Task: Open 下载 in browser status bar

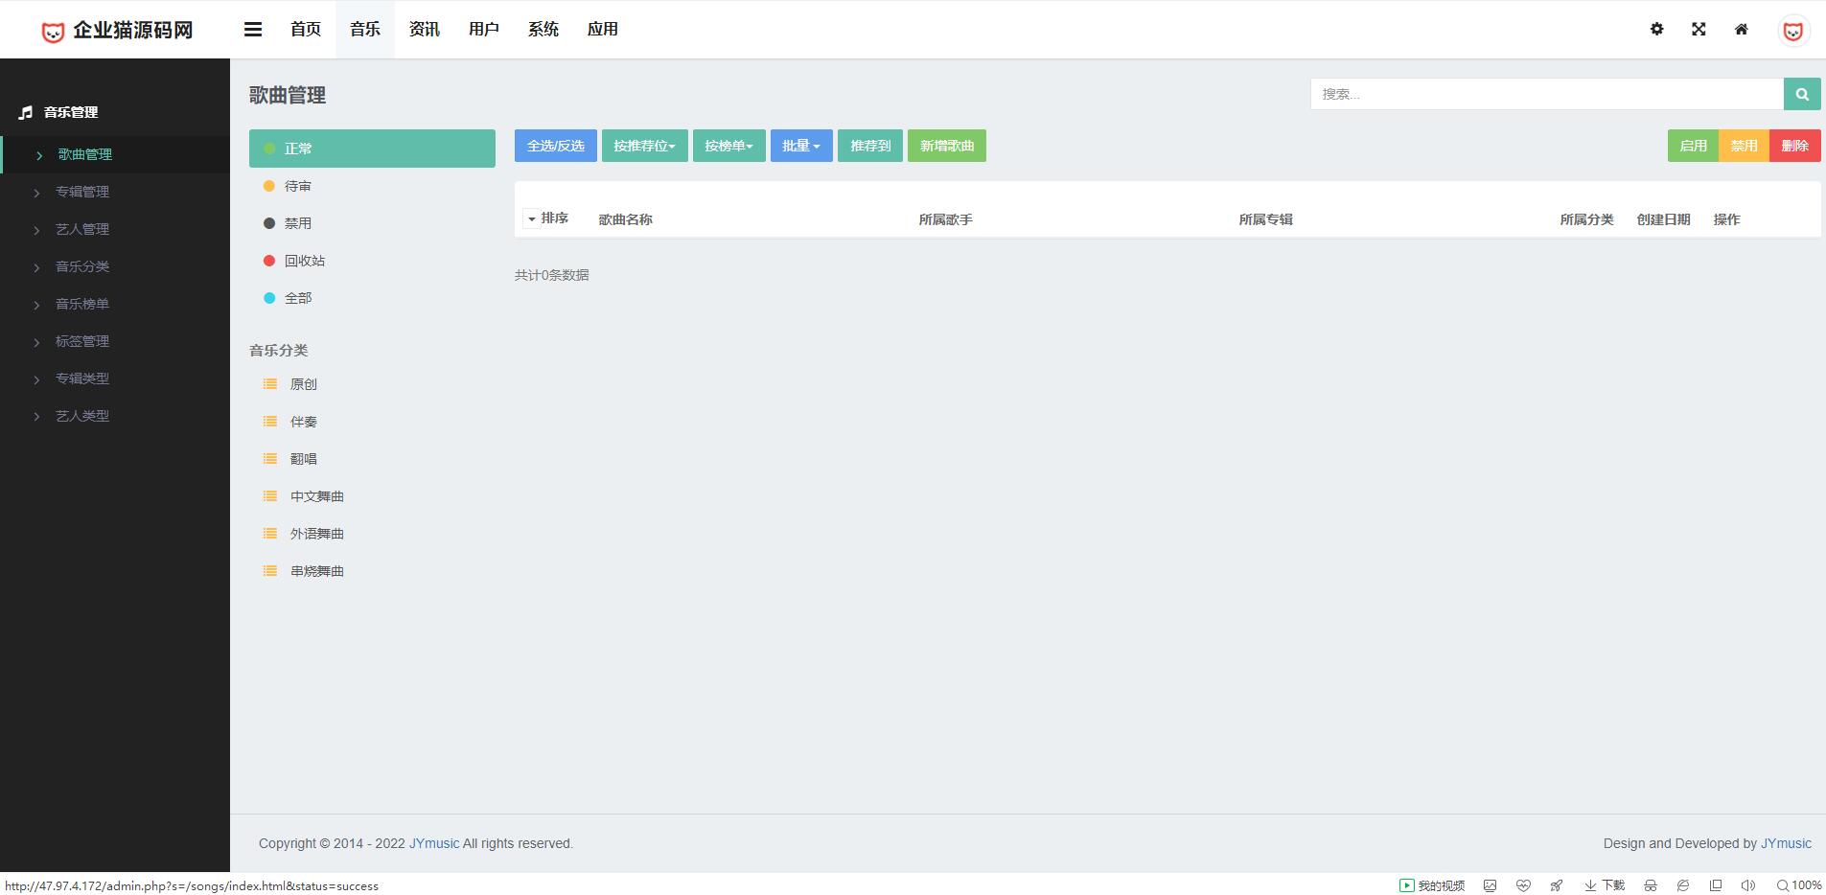Action: [x=1605, y=885]
